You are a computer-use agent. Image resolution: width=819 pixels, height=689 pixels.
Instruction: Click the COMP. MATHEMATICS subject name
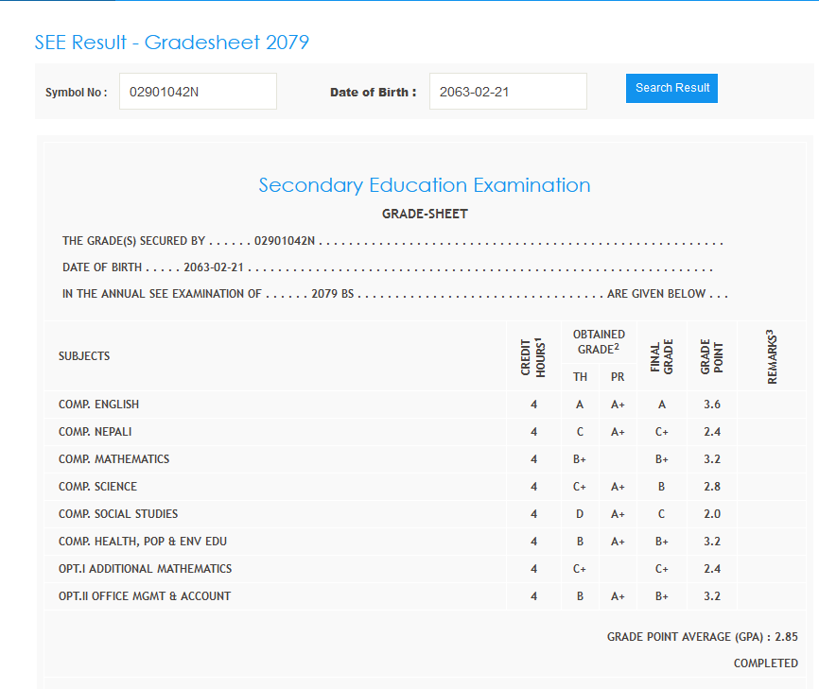tap(114, 459)
